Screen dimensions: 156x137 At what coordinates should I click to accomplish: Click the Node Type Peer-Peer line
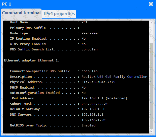pyautogui.click(x=55, y=33)
